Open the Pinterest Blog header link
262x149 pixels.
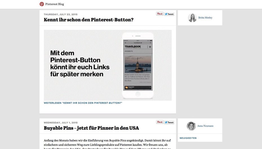[54, 4]
